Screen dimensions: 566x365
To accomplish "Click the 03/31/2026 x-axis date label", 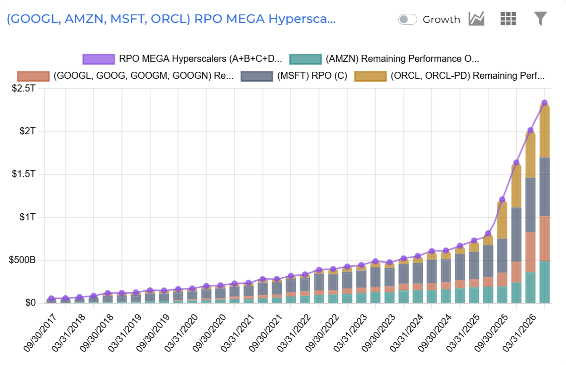I will [x=519, y=333].
